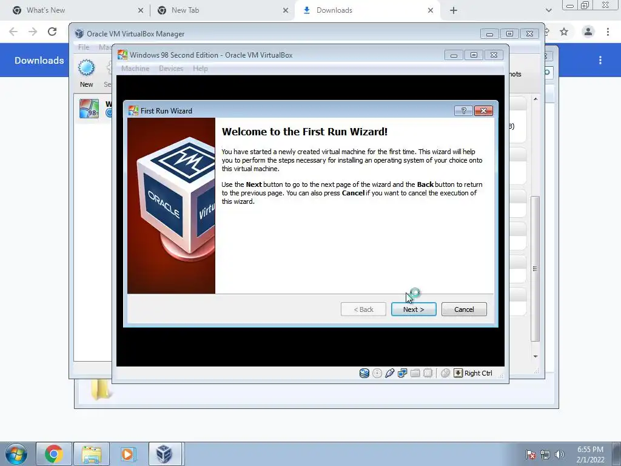Image resolution: width=621 pixels, height=466 pixels.
Task: Click the VirtualBox taskbar icon
Action: point(164,454)
